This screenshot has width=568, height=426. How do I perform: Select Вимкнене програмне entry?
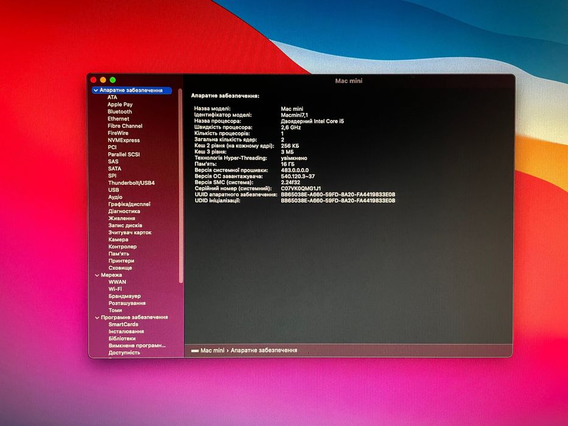click(x=138, y=346)
